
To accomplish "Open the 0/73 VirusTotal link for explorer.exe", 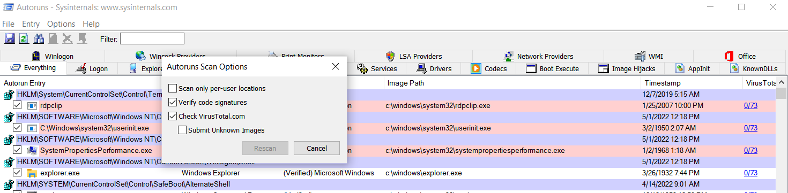I will coord(750,173).
